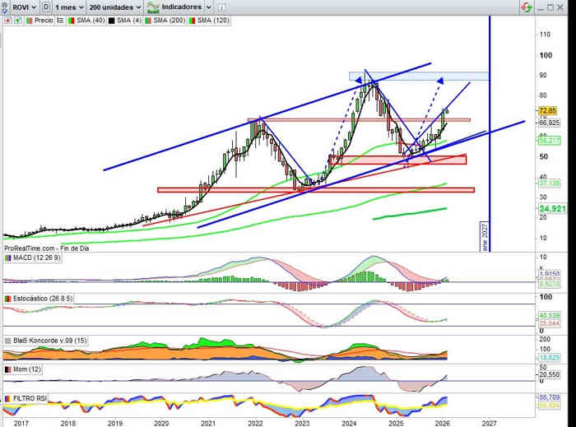Viewport: 576px width, 427px height.
Task: Click the FILTRO RSI indicator icon
Action: click(7, 399)
